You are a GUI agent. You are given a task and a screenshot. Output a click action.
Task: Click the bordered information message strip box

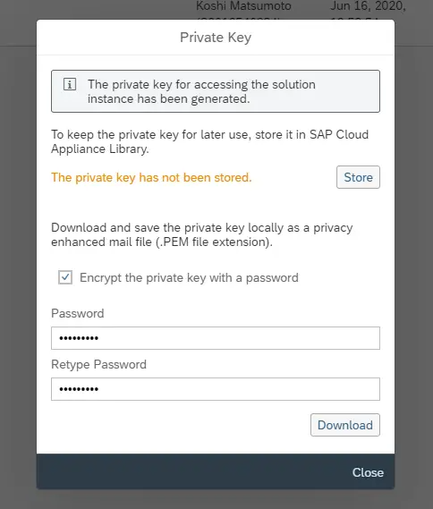tap(216, 91)
